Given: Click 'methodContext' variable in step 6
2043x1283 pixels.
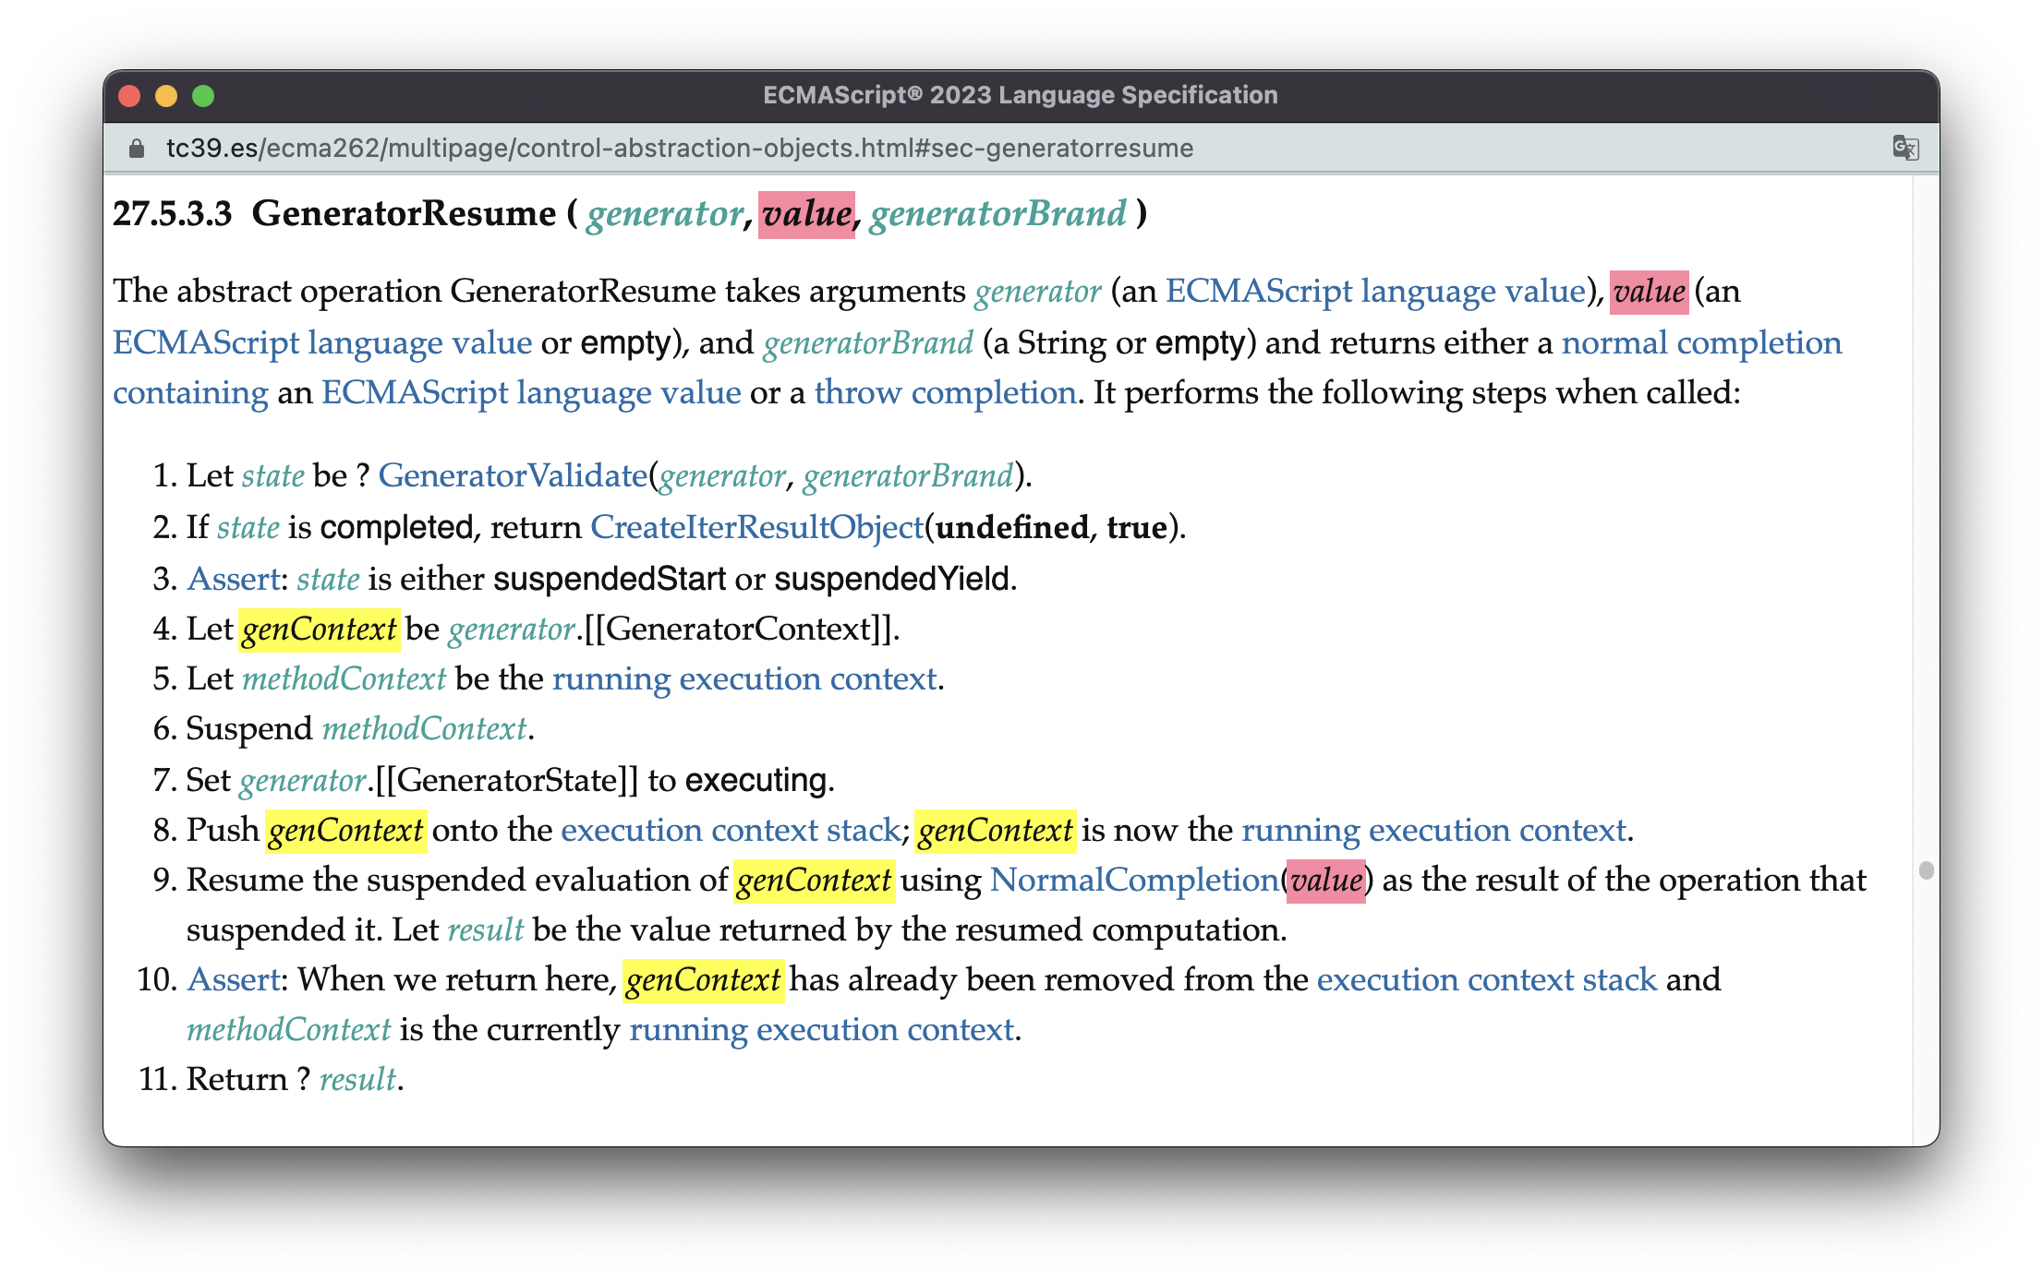Looking at the screenshot, I should 425,729.
